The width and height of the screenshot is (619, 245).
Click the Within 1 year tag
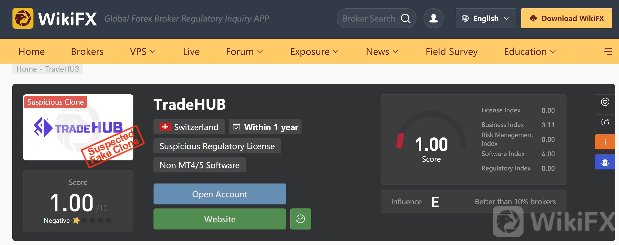[x=265, y=127]
